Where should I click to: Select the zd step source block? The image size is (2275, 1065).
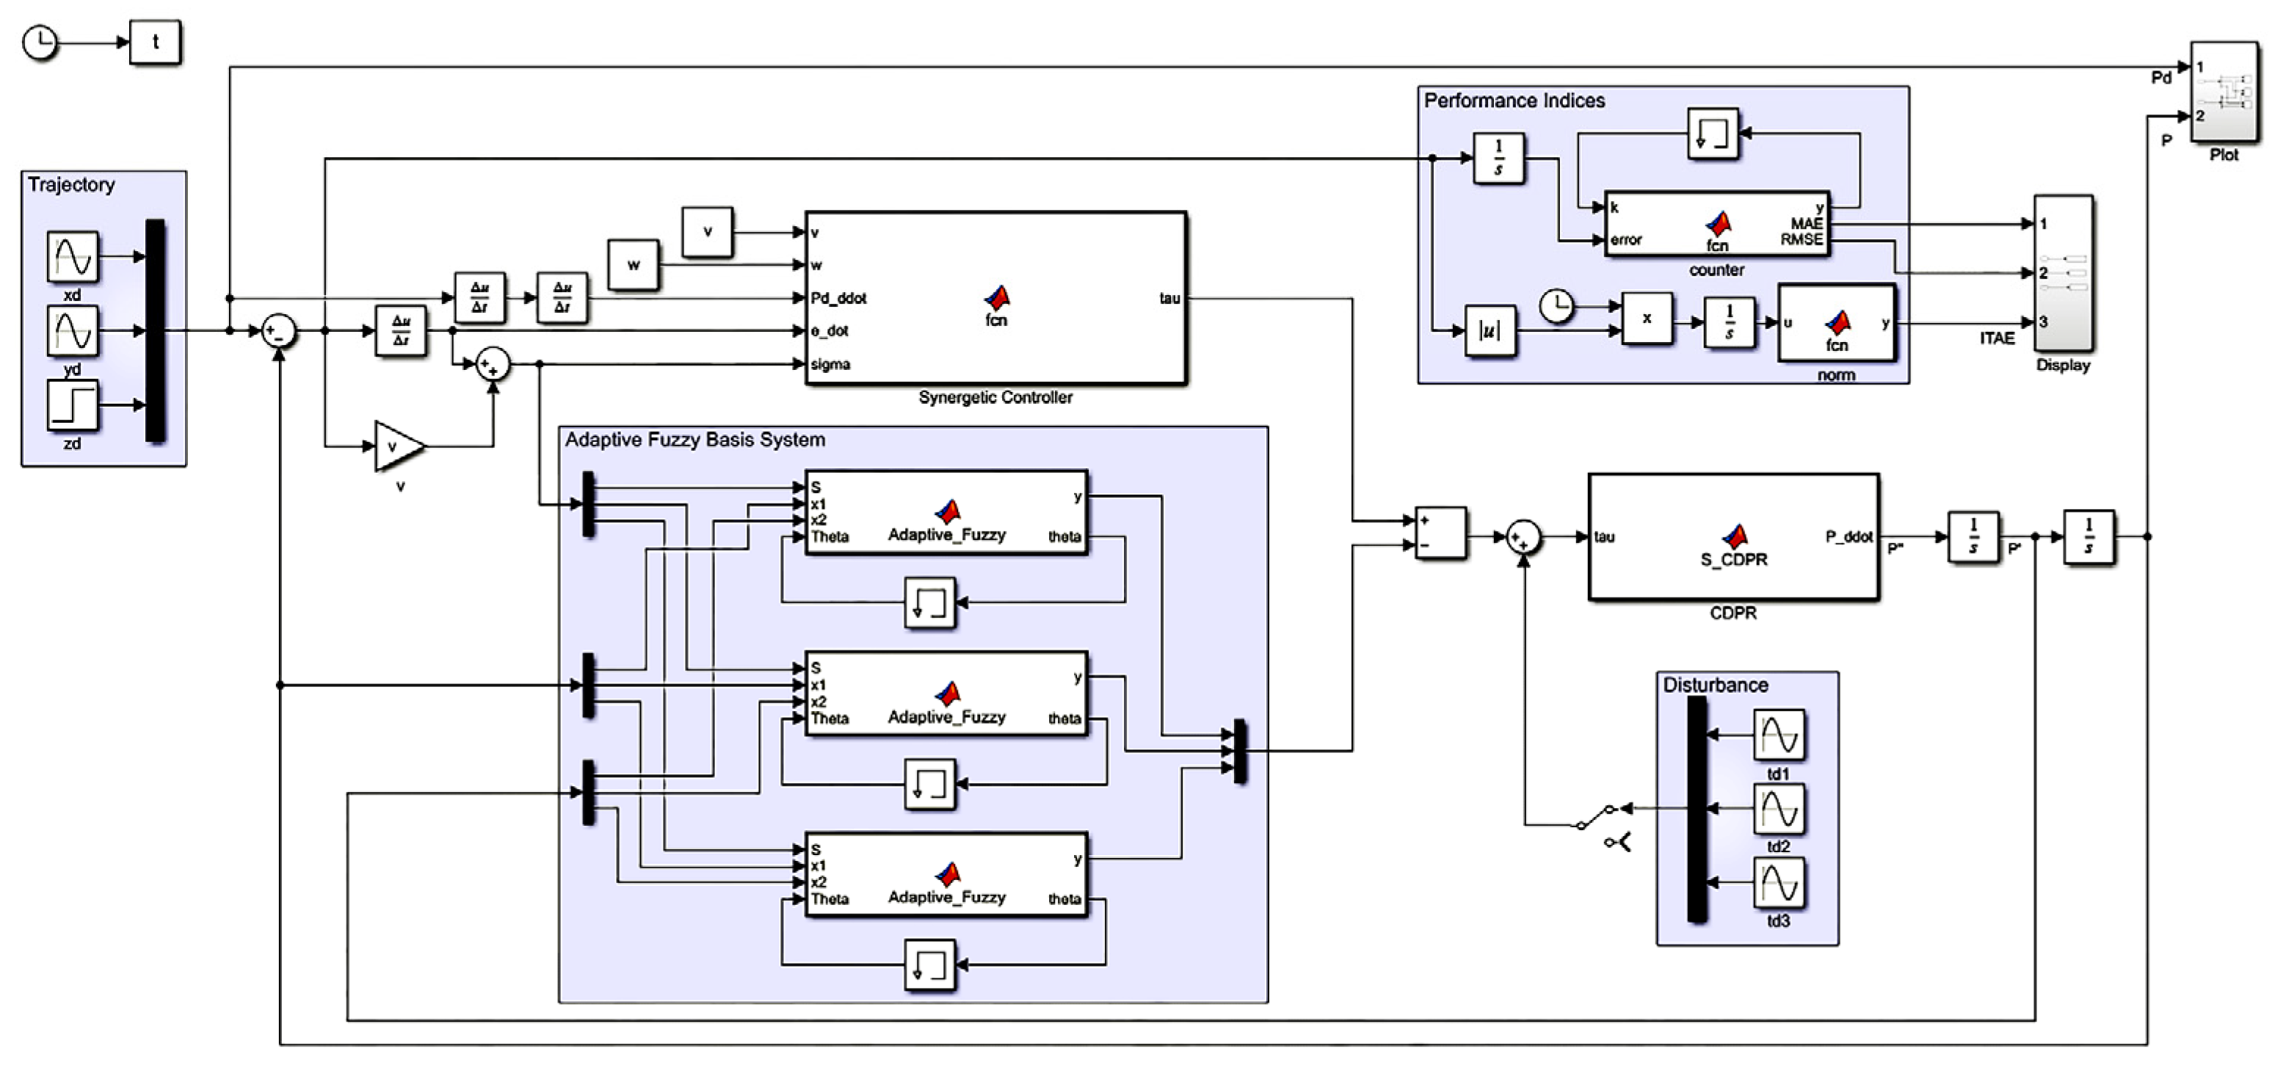click(73, 404)
